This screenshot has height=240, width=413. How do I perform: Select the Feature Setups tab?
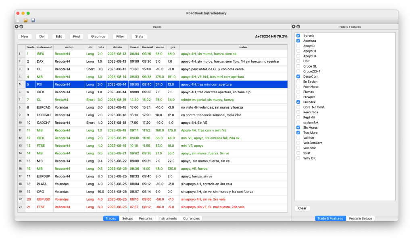click(361, 218)
